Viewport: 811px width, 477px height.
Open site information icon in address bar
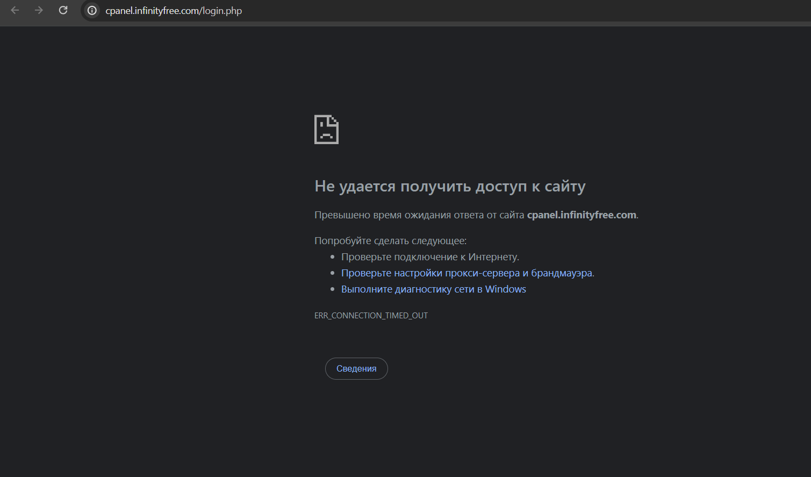pyautogui.click(x=92, y=11)
